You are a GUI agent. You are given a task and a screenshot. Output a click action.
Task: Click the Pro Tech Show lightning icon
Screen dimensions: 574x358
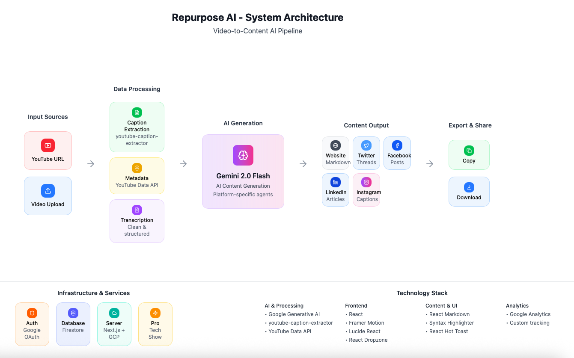click(155, 313)
